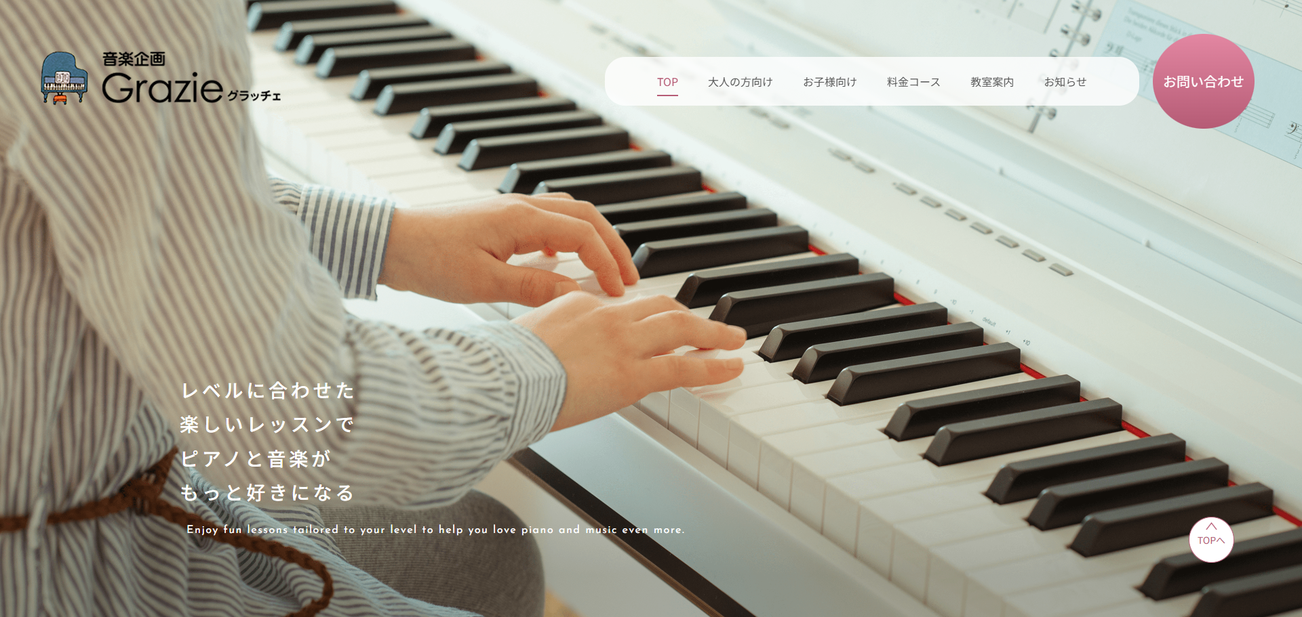Click the round TOPへ back-to-top button
The image size is (1302, 617).
[1211, 540]
